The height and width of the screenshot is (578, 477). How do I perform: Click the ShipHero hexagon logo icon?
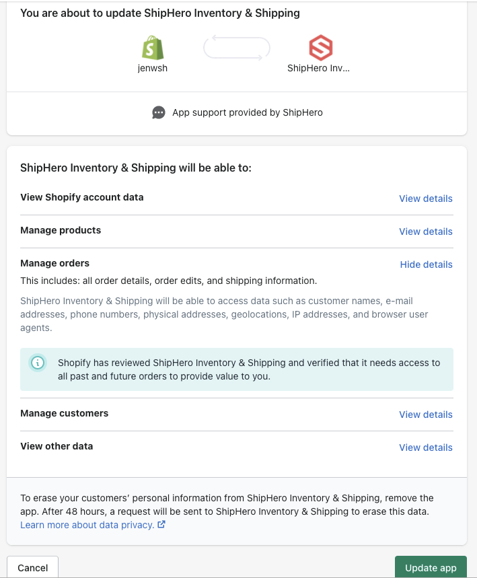(x=320, y=48)
